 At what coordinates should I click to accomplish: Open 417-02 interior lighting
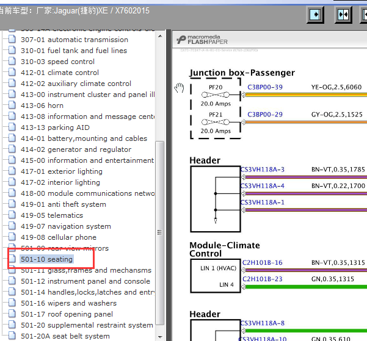60,182
